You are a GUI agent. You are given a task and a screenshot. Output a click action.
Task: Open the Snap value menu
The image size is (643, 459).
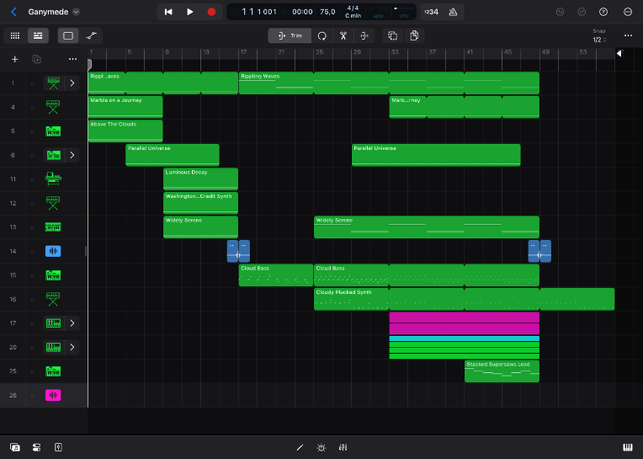pos(598,40)
